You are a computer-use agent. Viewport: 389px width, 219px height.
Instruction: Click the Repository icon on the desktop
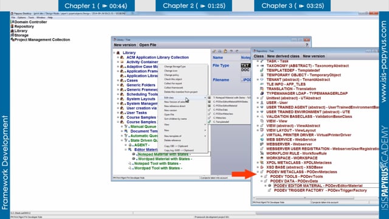pos(12,26)
